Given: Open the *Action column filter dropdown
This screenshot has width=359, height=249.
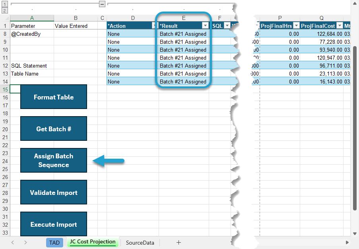Looking at the screenshot, I should click(155, 26).
